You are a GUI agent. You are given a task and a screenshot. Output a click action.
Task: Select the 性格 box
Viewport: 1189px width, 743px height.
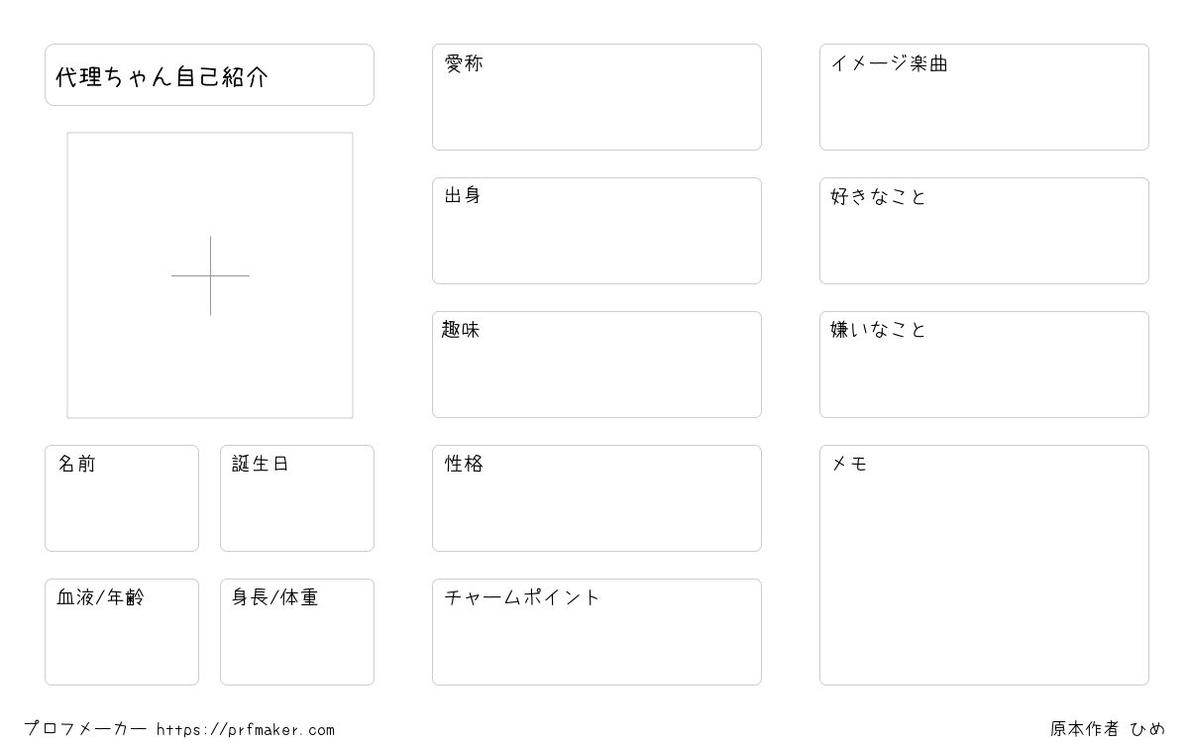pos(596,498)
